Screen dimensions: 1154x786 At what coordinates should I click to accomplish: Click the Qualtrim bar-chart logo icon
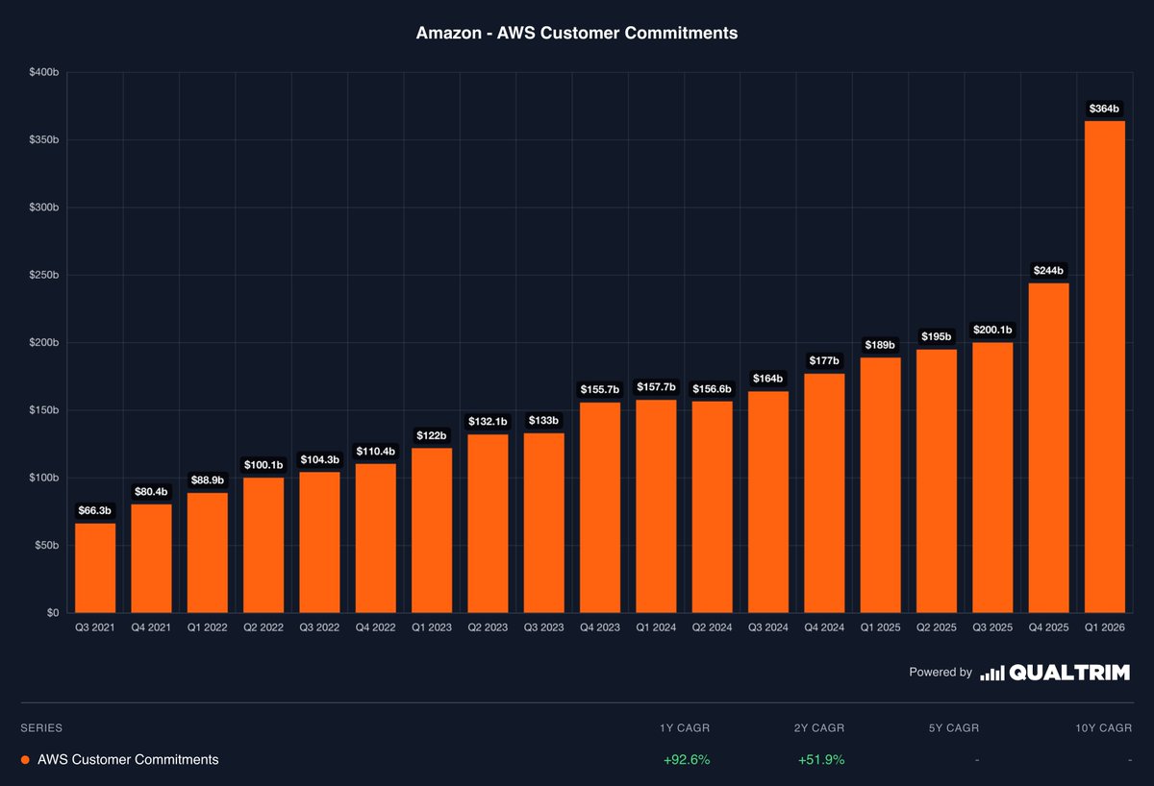click(991, 673)
